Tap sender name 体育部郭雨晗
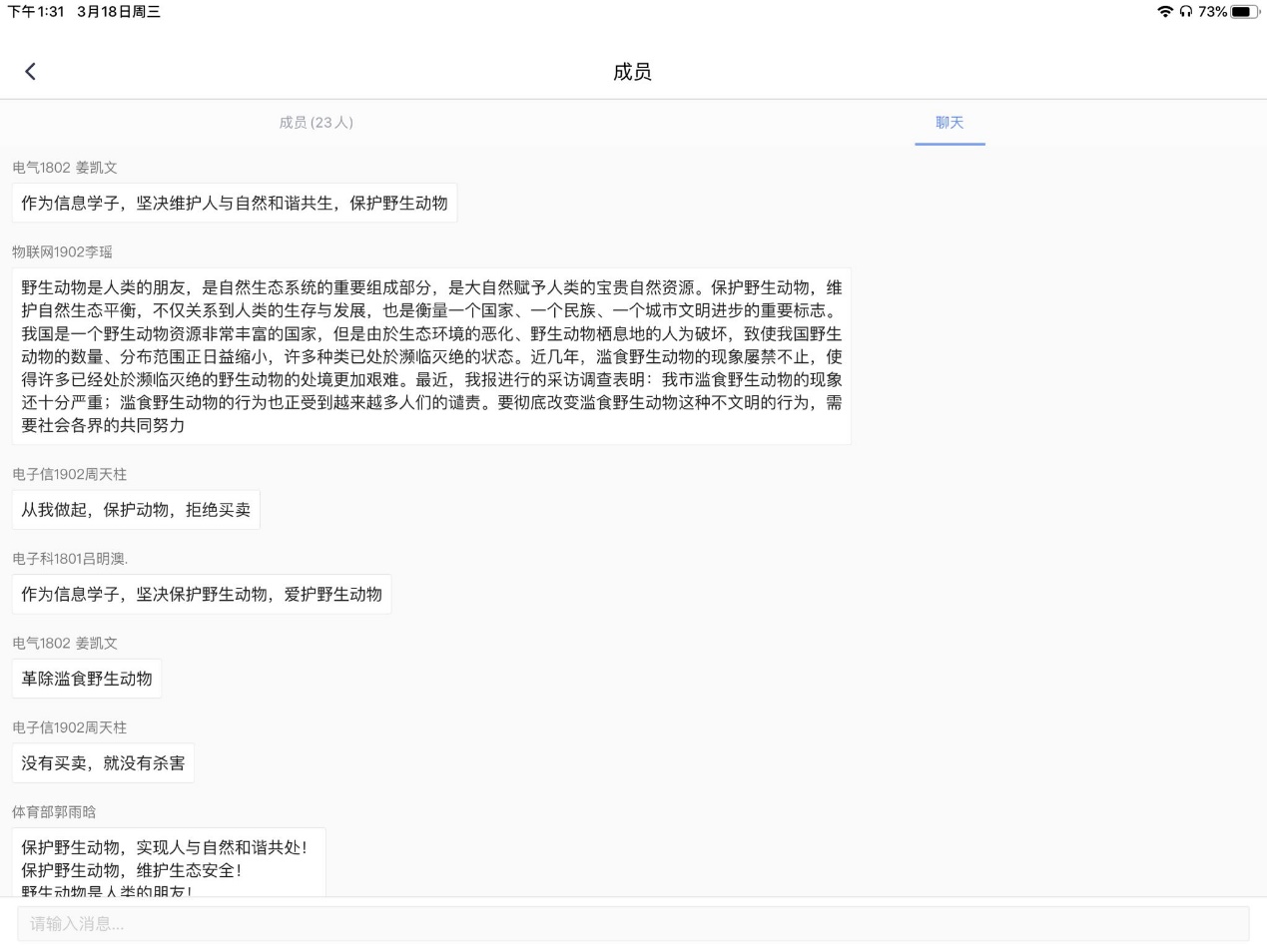Viewport: 1267px width, 950px height. pyautogui.click(x=54, y=812)
